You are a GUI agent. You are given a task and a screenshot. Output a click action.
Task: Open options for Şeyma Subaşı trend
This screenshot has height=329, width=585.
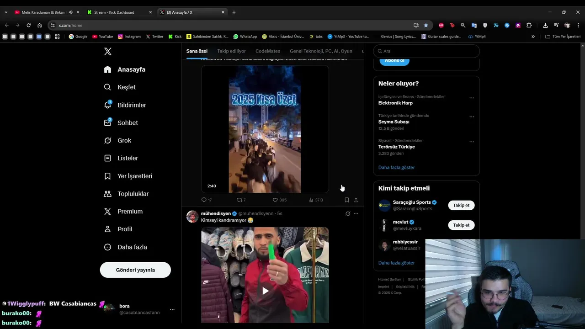pyautogui.click(x=472, y=117)
